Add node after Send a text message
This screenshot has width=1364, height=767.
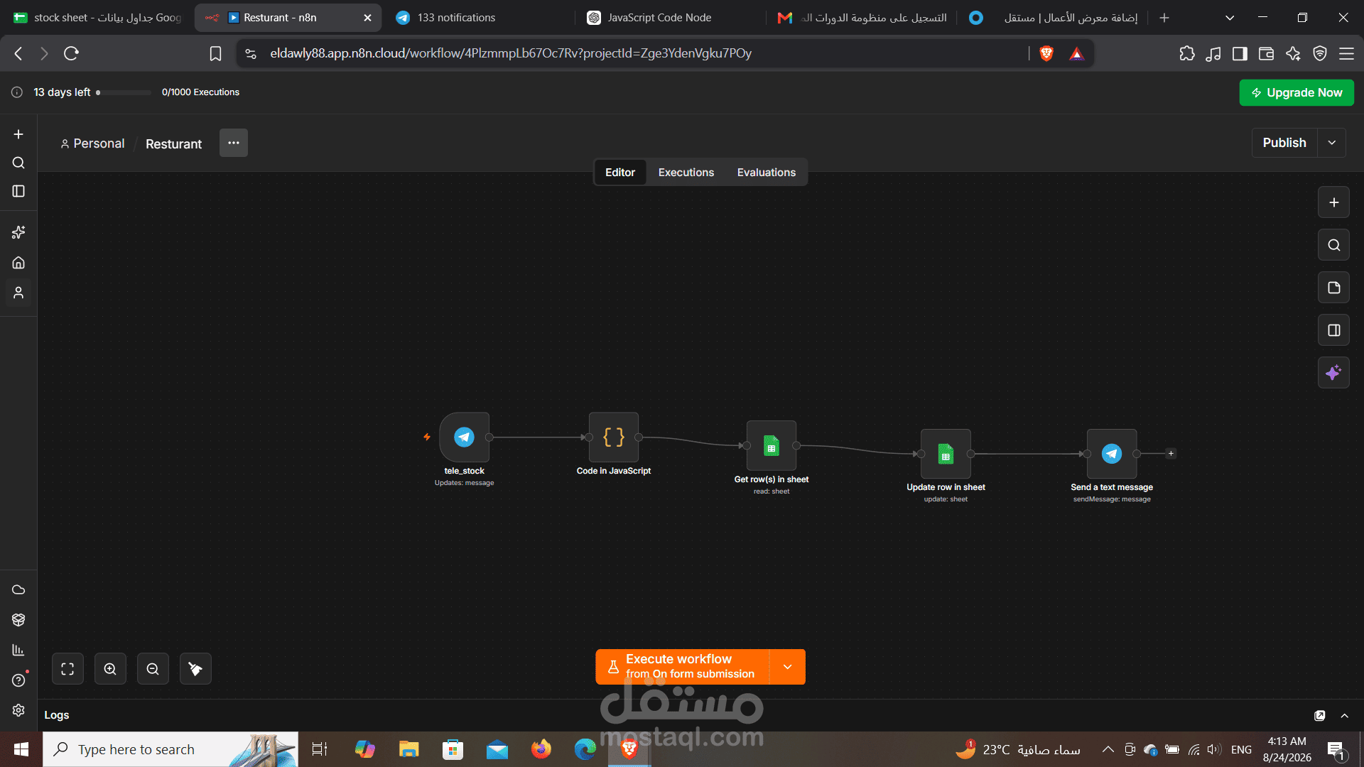(1171, 454)
